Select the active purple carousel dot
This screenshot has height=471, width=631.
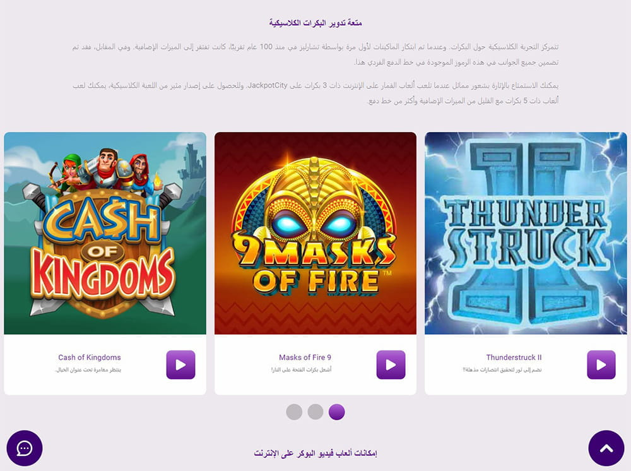337,412
